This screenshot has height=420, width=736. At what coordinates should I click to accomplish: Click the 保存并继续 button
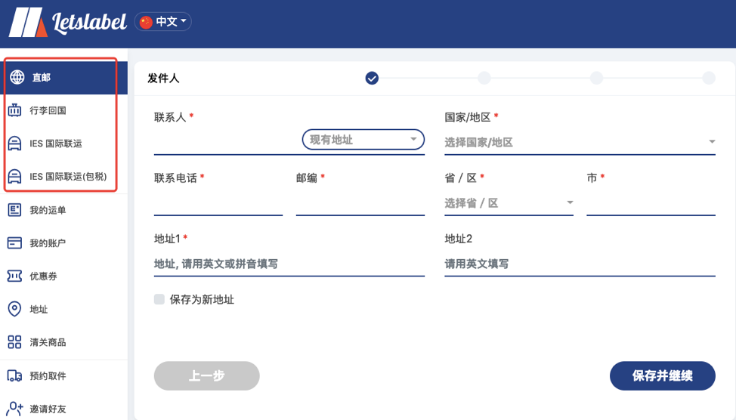662,375
